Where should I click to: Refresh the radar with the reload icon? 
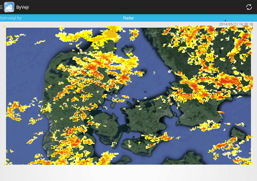[x=249, y=7]
